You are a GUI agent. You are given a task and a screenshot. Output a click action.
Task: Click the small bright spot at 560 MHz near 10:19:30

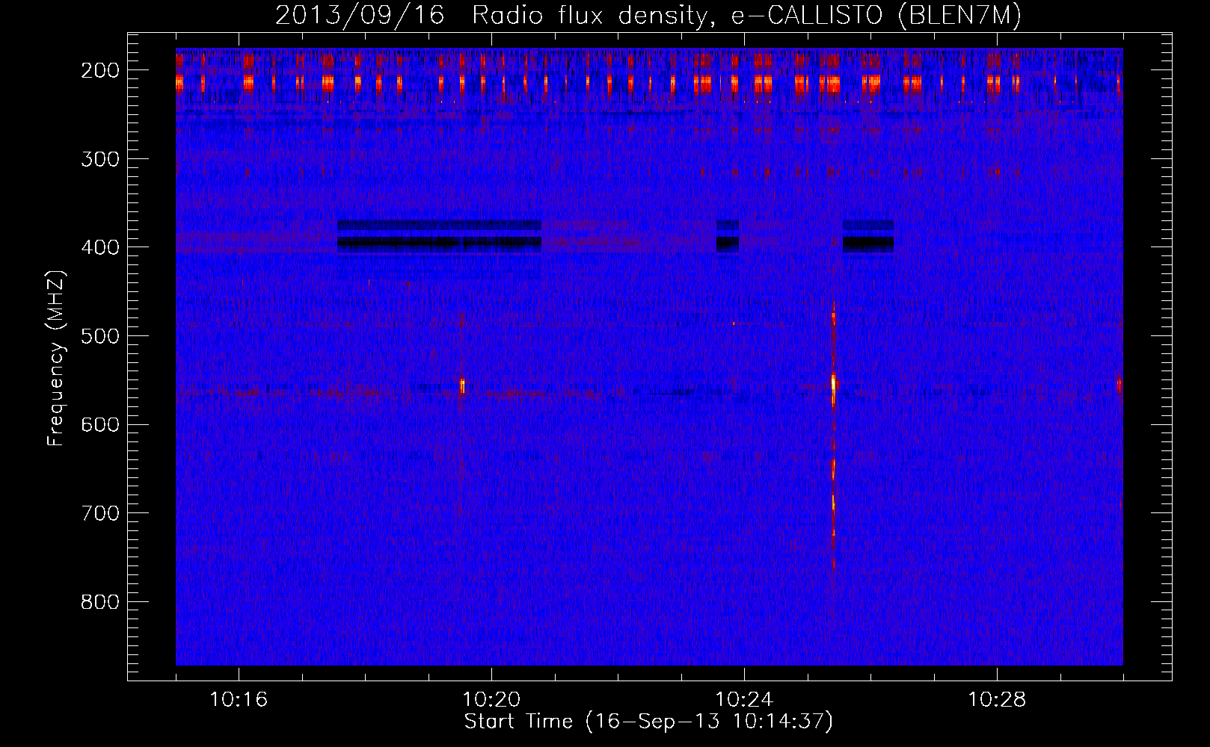[462, 385]
